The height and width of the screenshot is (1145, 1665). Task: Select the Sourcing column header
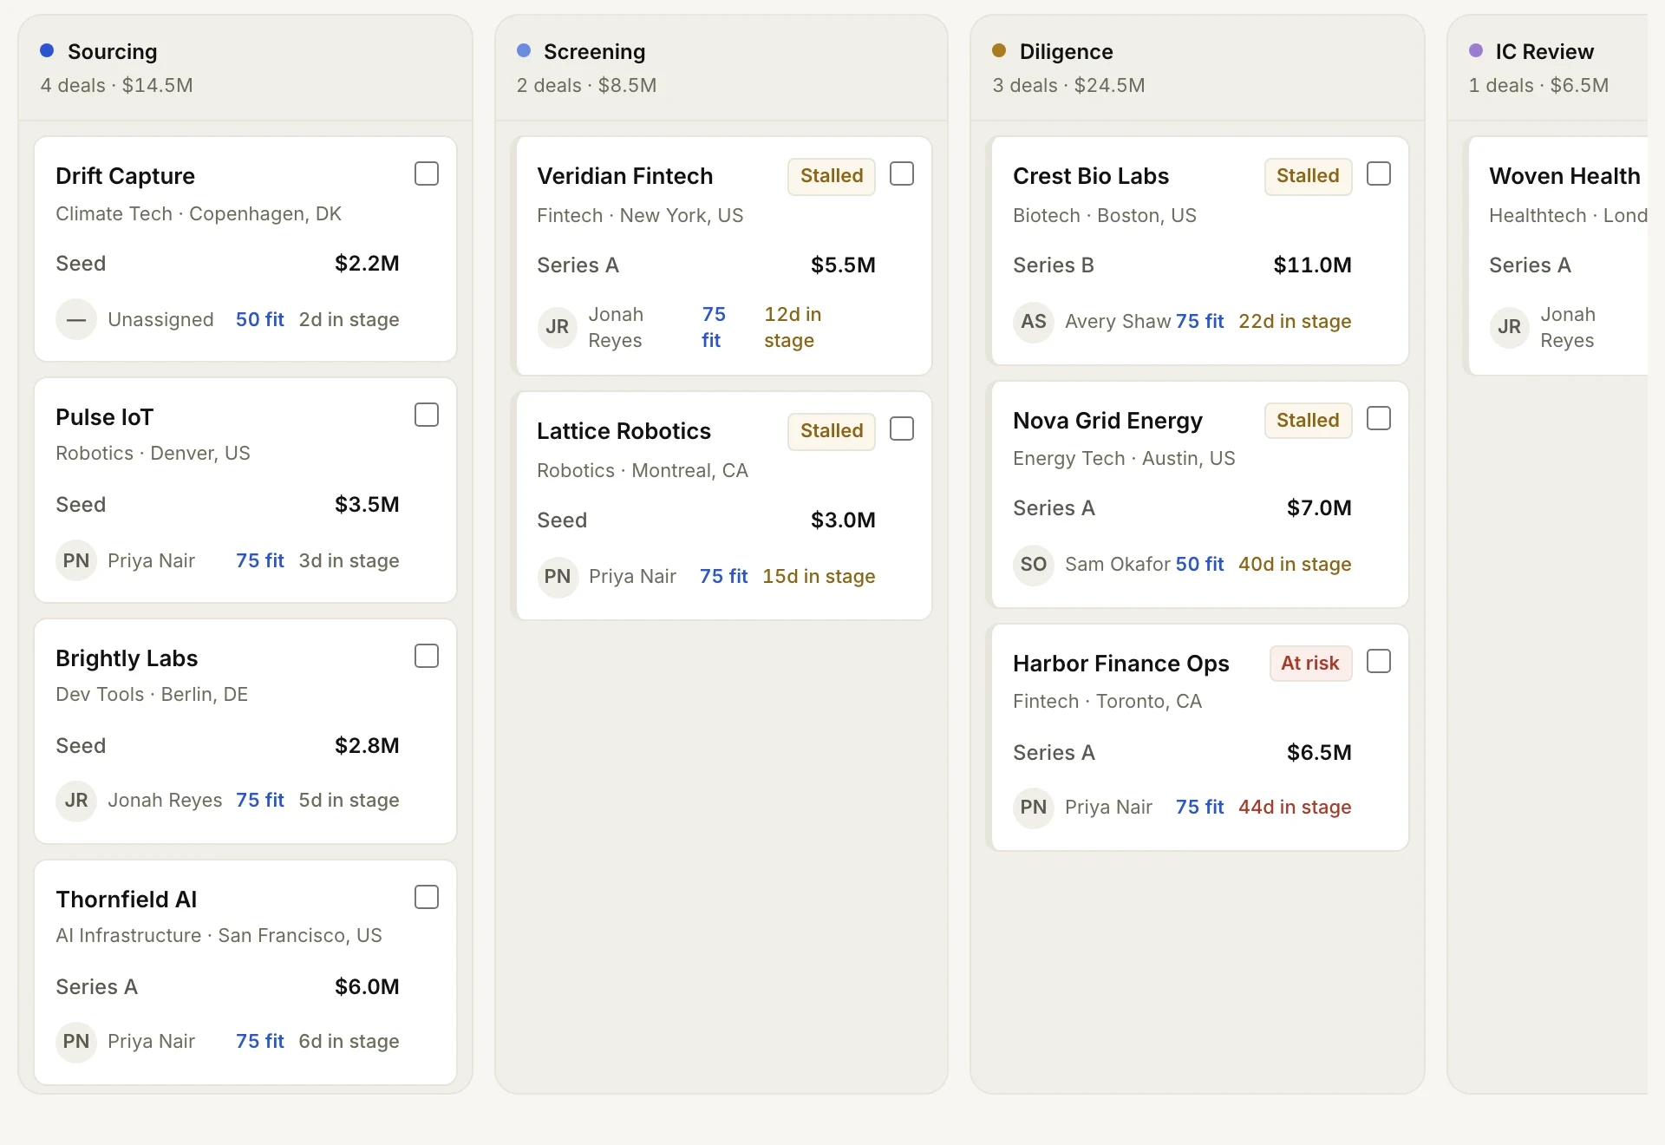click(x=245, y=68)
